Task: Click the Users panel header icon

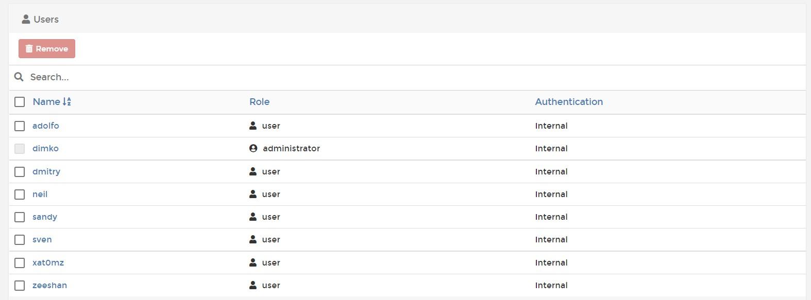Action: click(x=26, y=20)
